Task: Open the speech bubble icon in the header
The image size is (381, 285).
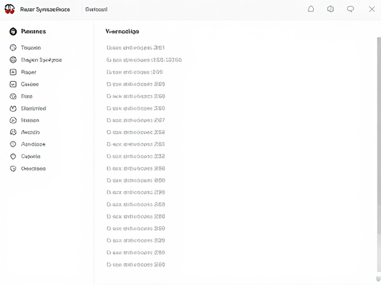Action: 351,9
